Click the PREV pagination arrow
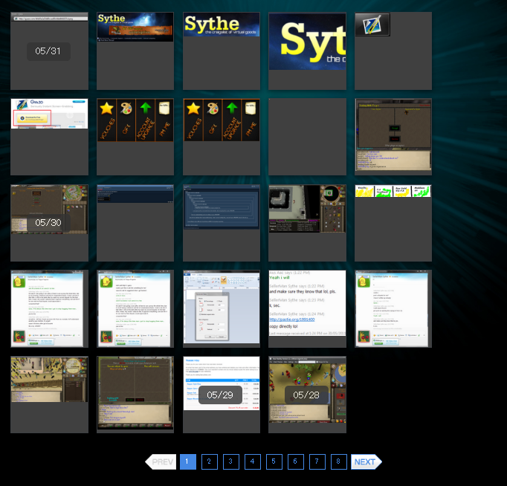The width and height of the screenshot is (507, 486). click(x=161, y=461)
